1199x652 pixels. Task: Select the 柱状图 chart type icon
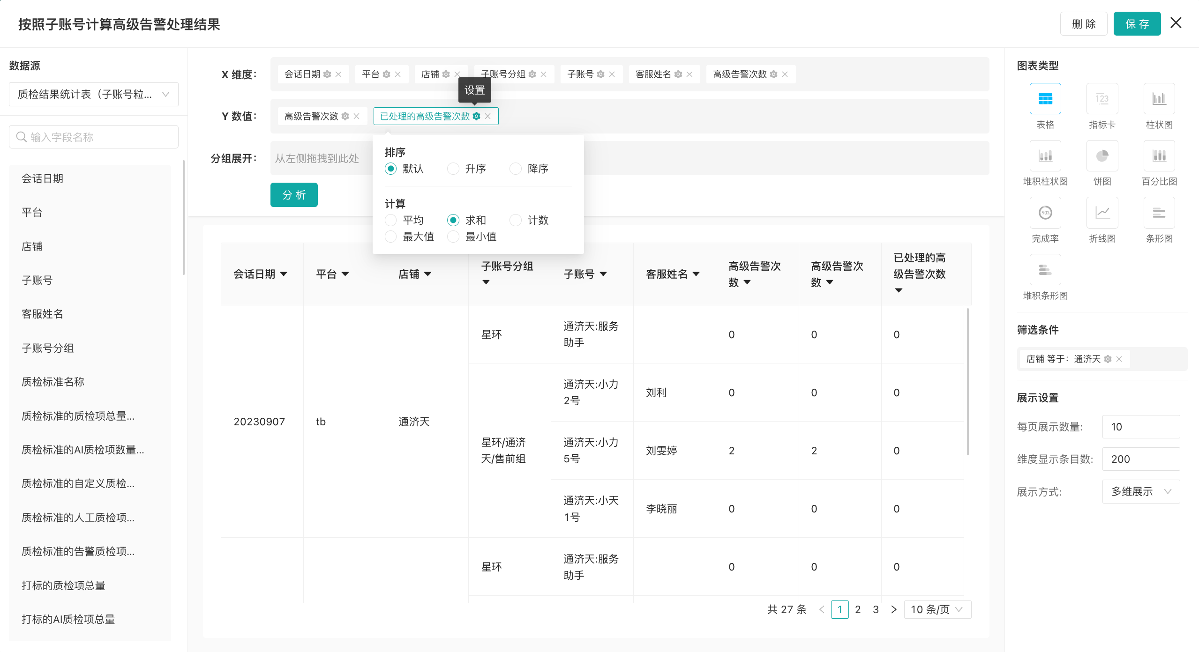tap(1159, 99)
